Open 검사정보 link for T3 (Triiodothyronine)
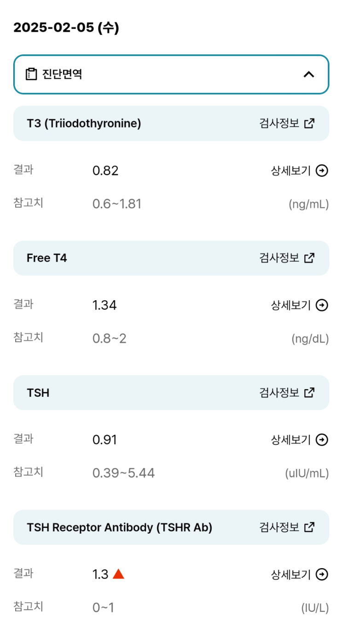 pos(279,123)
